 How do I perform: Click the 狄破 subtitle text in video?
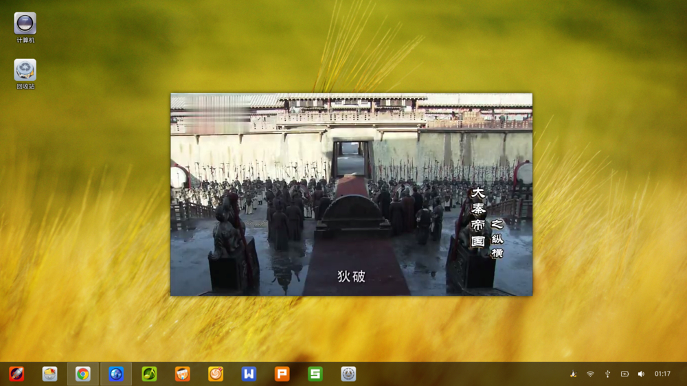[x=351, y=276]
